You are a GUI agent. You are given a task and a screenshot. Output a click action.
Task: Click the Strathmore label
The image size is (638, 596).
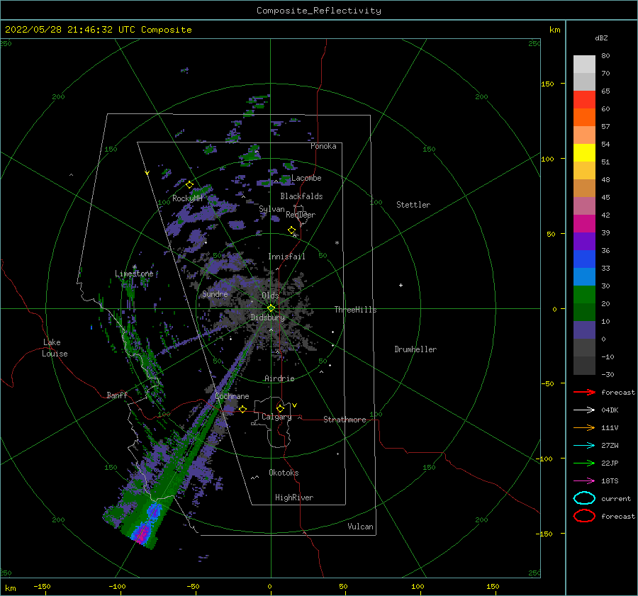345,420
